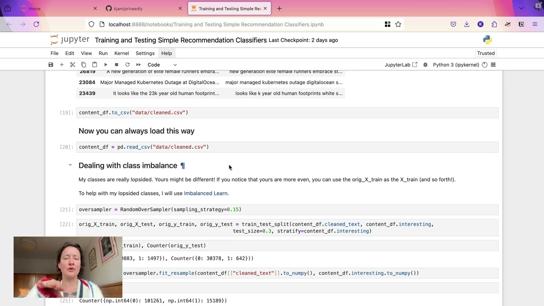Select cell 21 with RandomOverSampler
This screenshot has width=544, height=306.
[288, 210]
